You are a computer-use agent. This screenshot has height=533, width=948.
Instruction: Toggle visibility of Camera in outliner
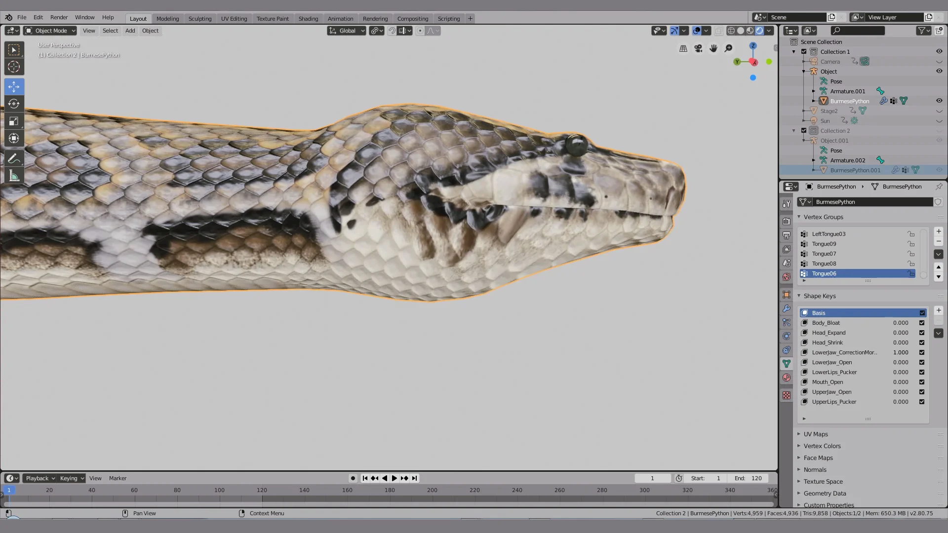939,62
